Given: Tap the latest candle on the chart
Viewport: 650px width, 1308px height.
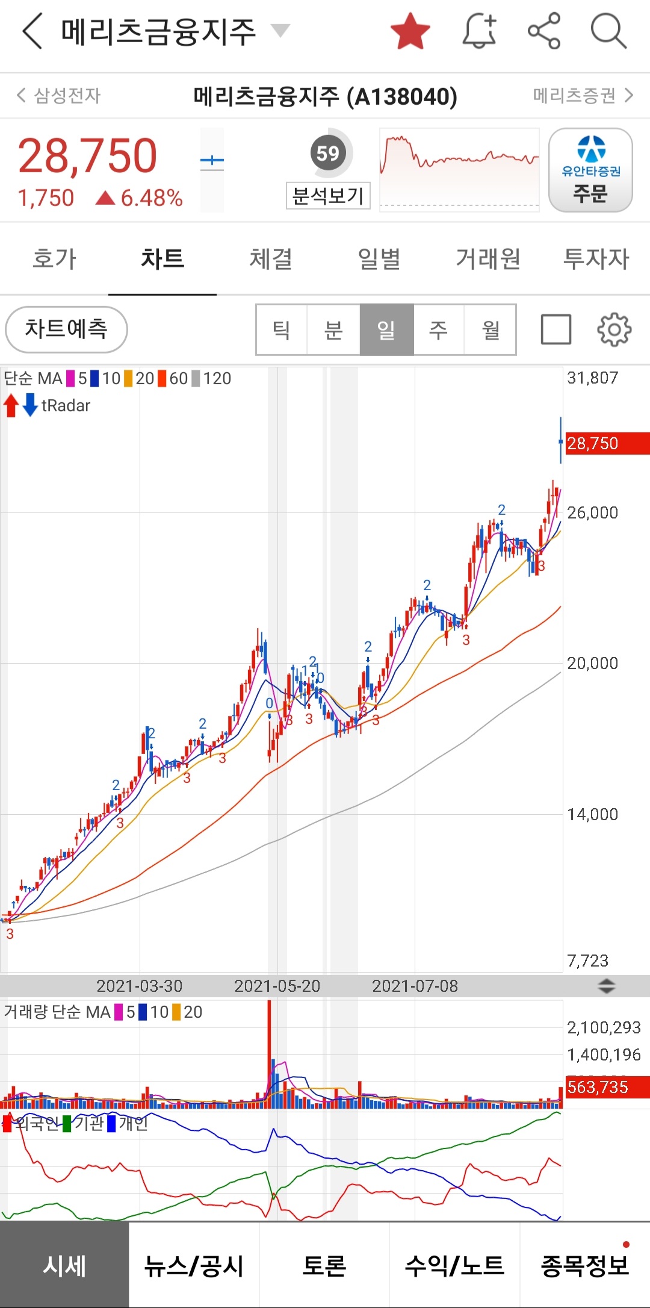Looking at the screenshot, I should (x=561, y=440).
